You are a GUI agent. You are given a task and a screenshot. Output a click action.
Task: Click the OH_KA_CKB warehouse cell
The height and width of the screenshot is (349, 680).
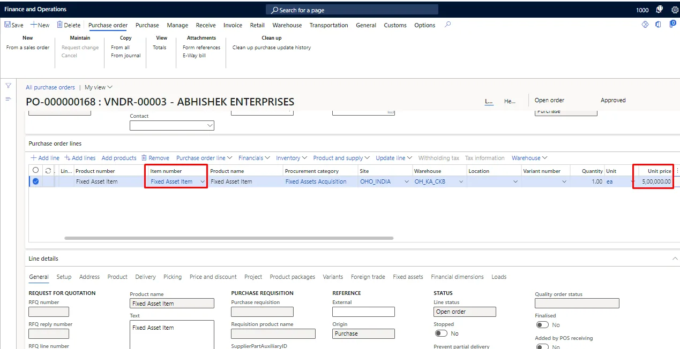pos(439,181)
